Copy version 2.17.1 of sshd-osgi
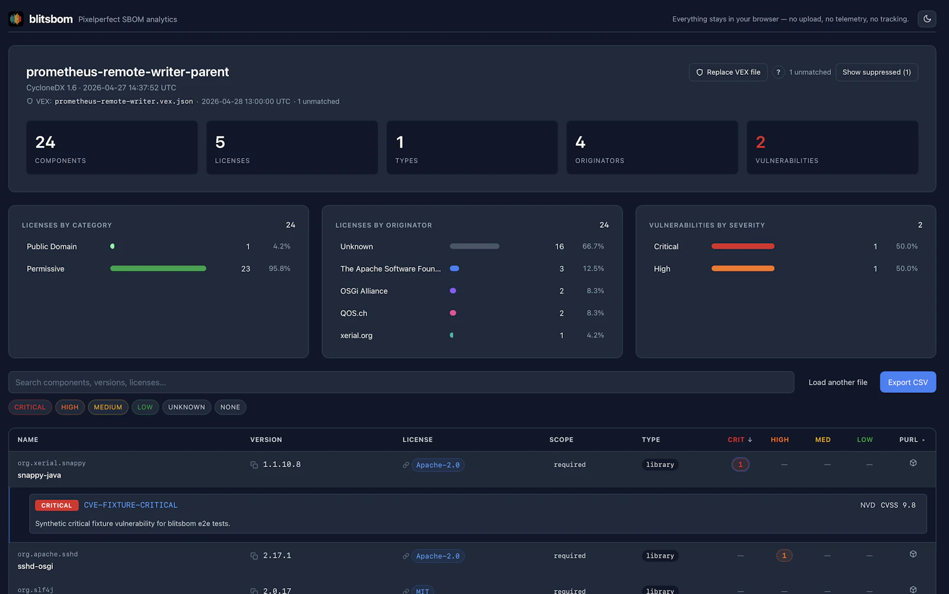The height and width of the screenshot is (594, 949). (254, 556)
